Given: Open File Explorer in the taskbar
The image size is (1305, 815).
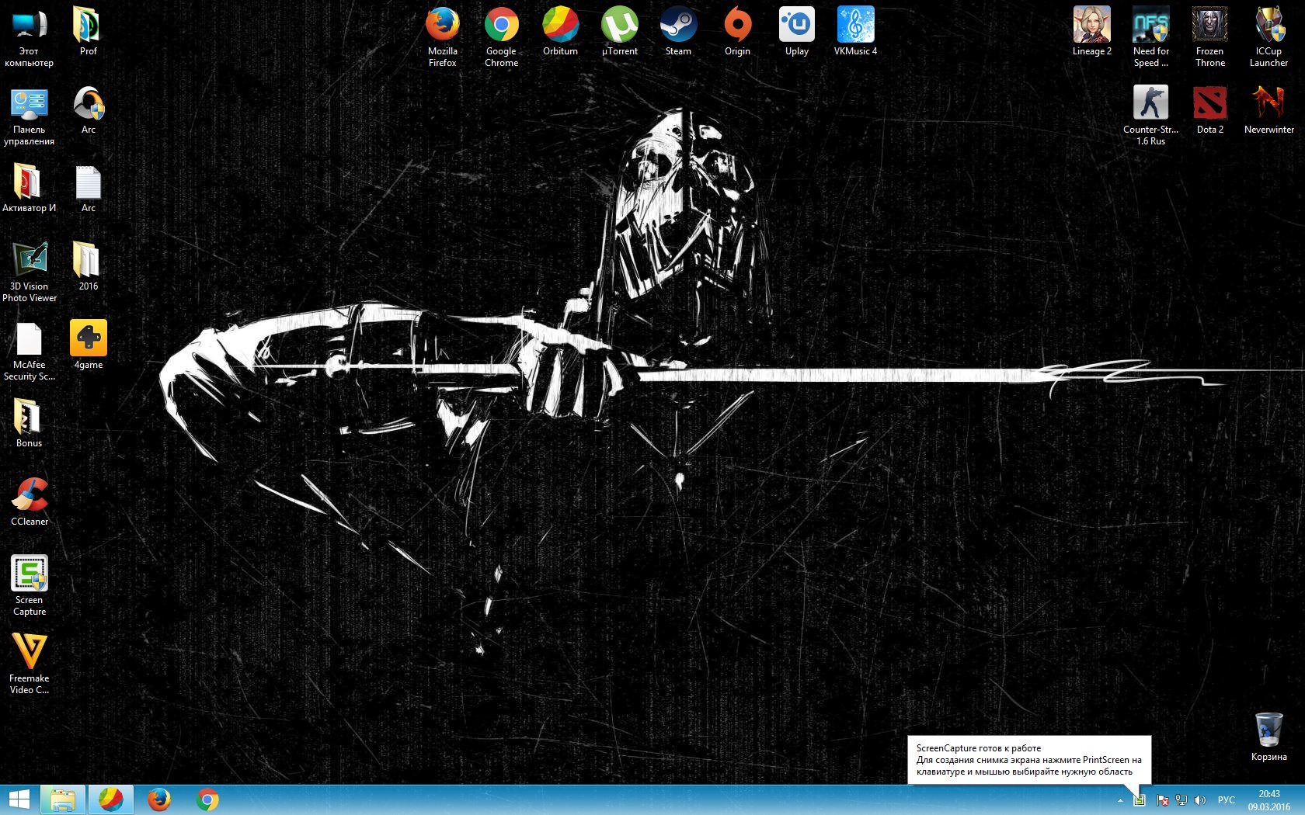Looking at the screenshot, I should point(63,799).
